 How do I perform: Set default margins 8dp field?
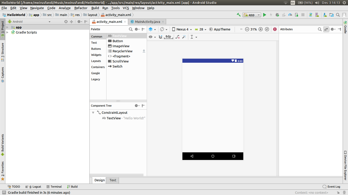[x=168, y=37]
